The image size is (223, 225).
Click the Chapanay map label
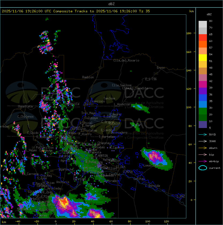click(104, 143)
